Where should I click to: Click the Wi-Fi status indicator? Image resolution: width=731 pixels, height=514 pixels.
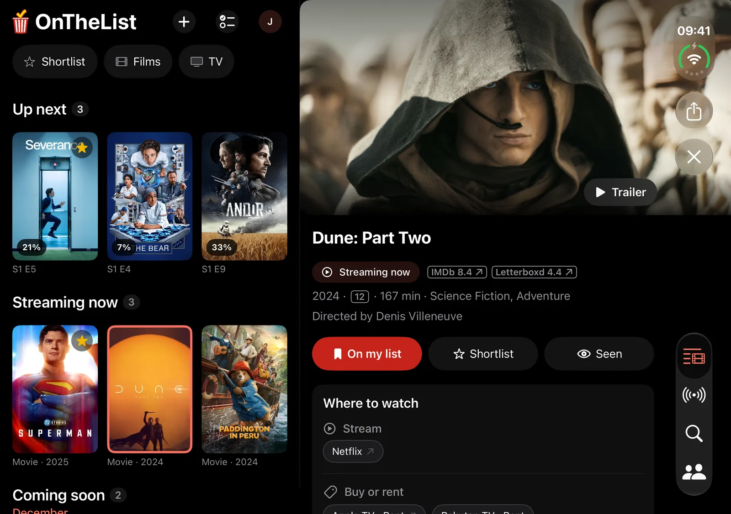pyautogui.click(x=694, y=60)
